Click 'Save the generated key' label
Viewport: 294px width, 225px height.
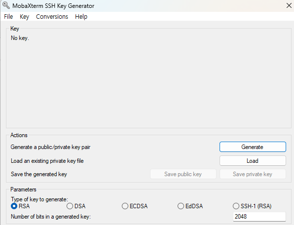(39, 174)
